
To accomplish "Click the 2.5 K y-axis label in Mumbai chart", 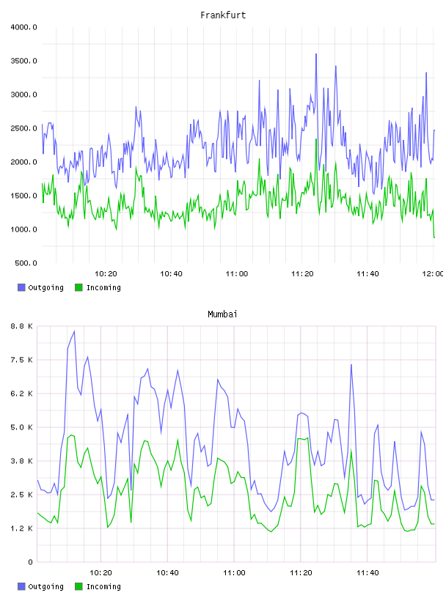I will [22, 495].
